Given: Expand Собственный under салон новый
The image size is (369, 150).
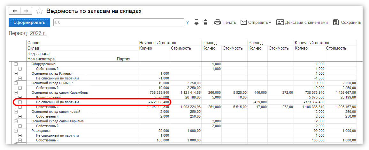Looking at the screenshot, I should pos(20,117).
